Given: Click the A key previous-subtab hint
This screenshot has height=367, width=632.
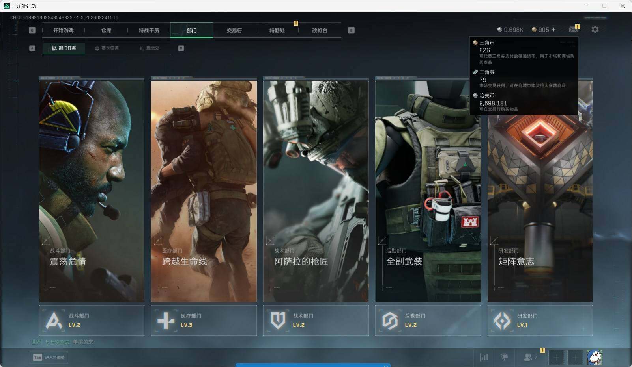Looking at the screenshot, I should 32,48.
